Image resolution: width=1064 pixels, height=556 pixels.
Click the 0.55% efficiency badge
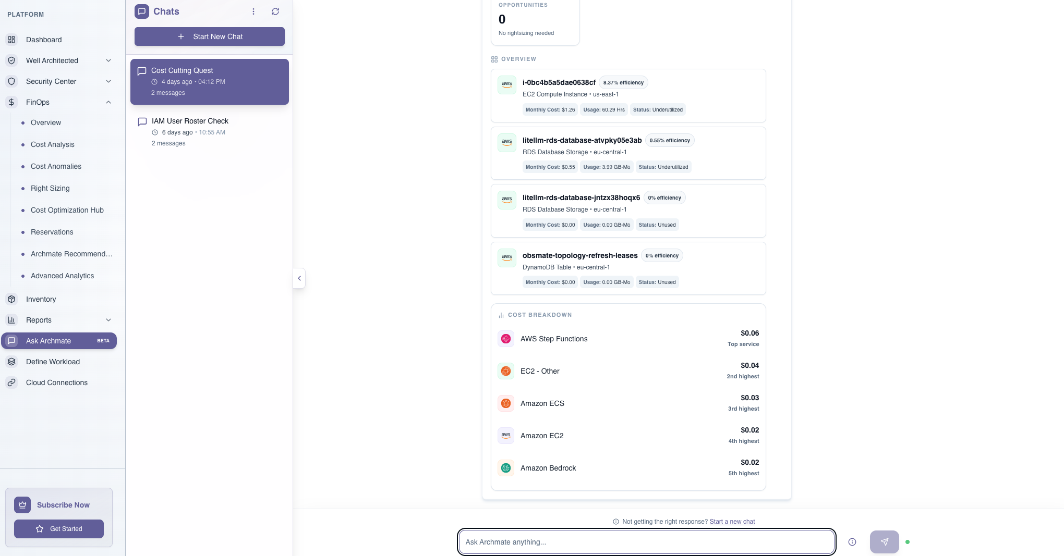click(x=670, y=140)
